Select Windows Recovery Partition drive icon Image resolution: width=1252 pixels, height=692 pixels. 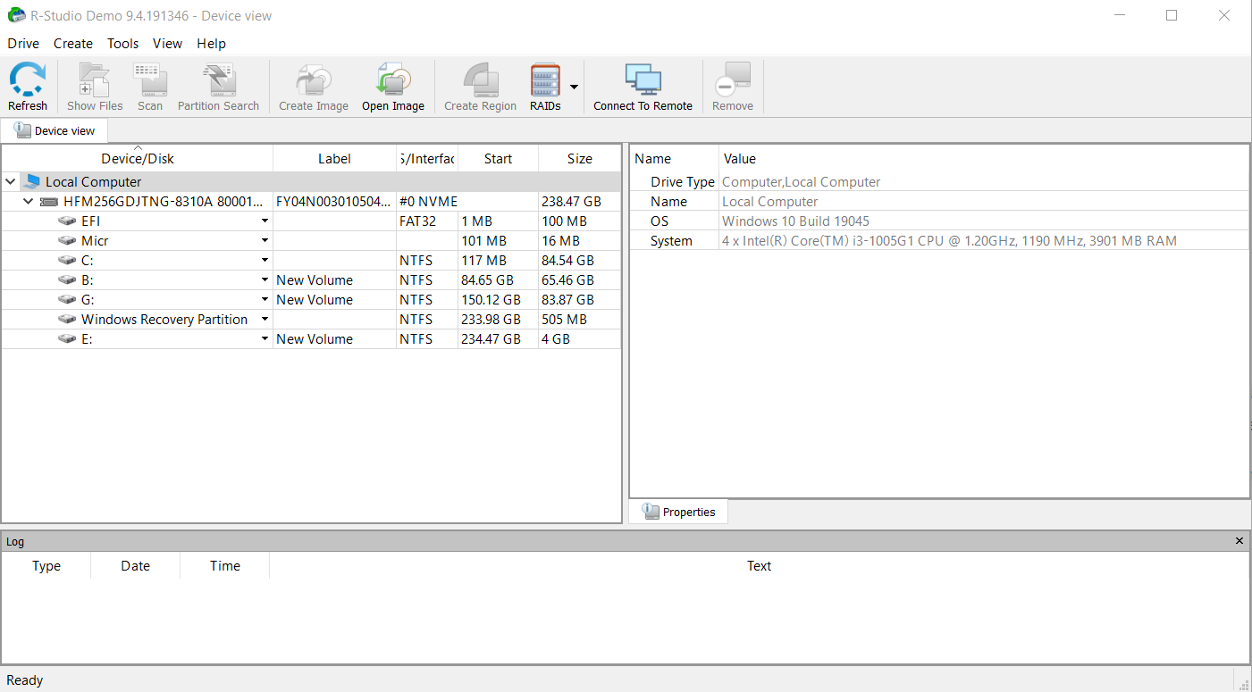coord(67,319)
